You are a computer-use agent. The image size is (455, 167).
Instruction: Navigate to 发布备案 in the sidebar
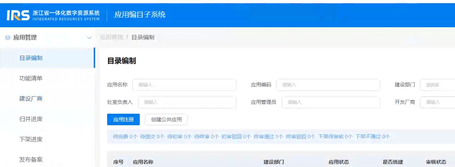(x=31, y=159)
